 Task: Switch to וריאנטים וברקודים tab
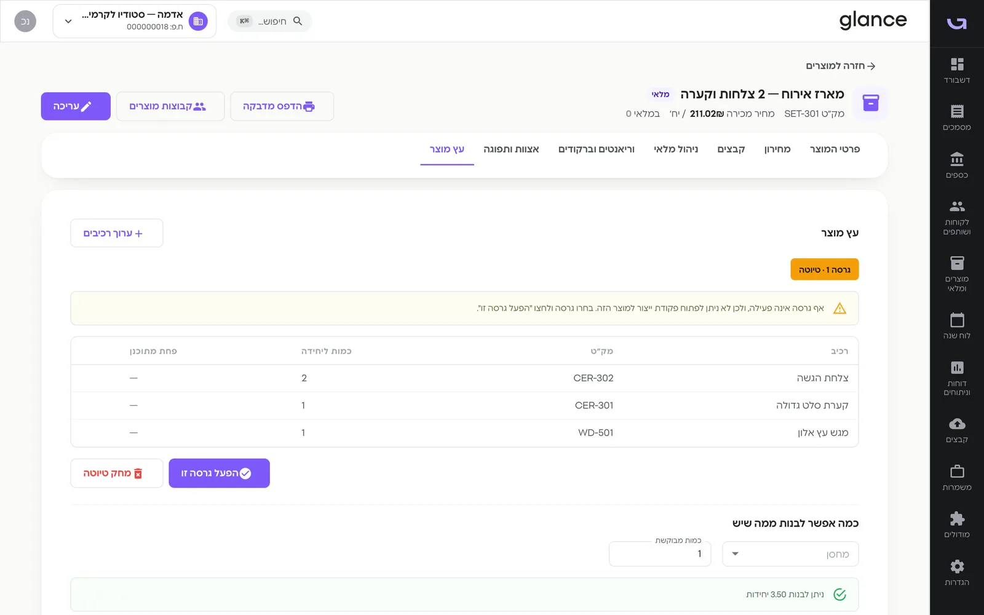(x=596, y=149)
